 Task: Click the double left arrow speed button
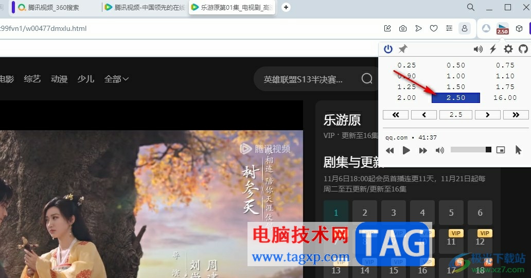[x=396, y=115]
